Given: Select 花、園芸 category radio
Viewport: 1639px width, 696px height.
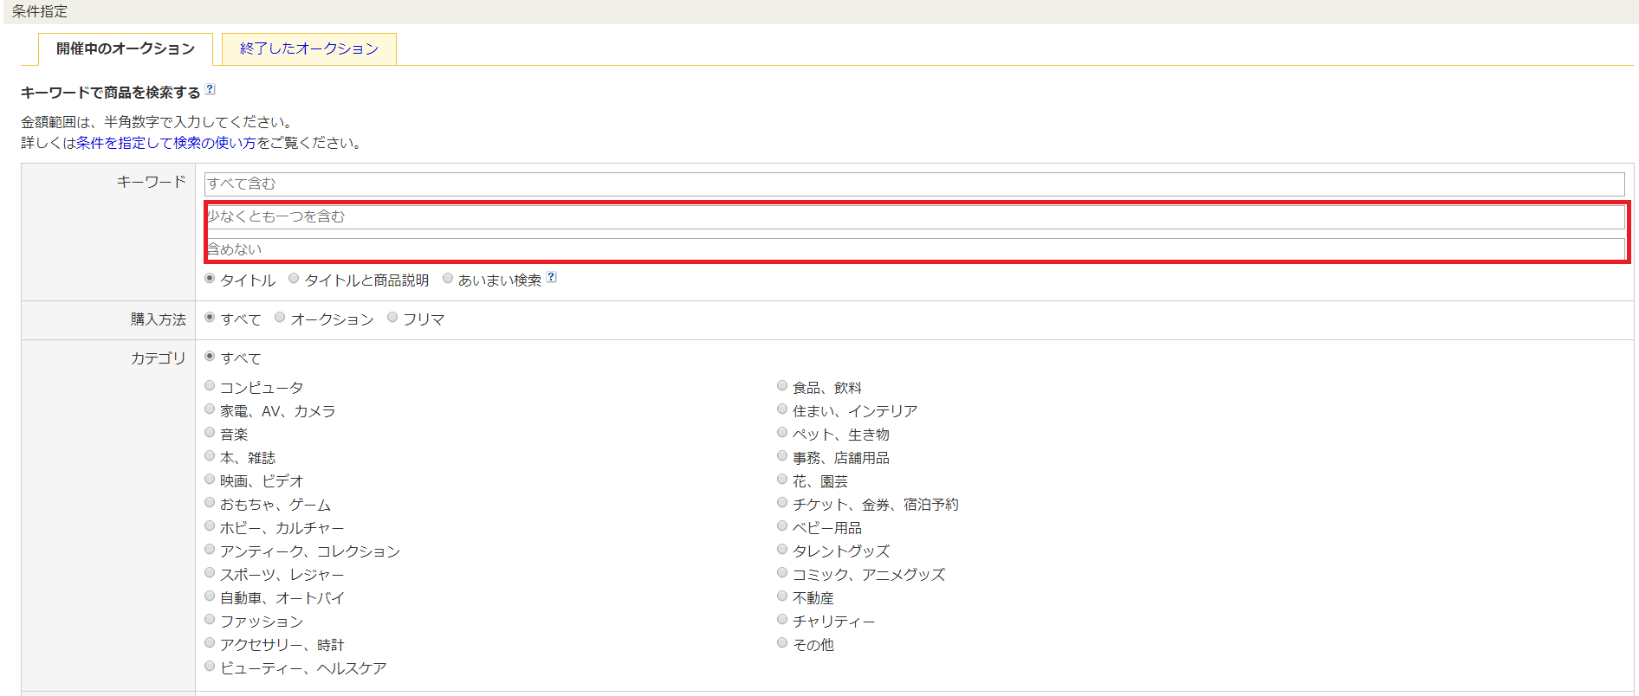Looking at the screenshot, I should tap(782, 480).
